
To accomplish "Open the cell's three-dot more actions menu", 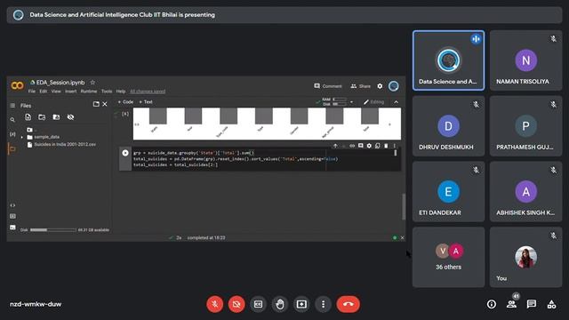I will 395,146.
